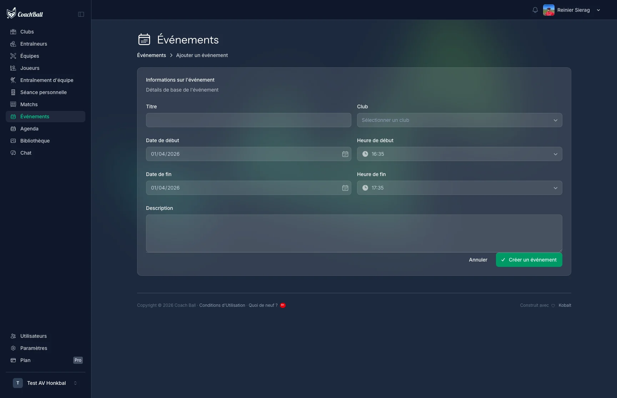Open Joueurs page
Screen dimensions: 617x398
click(x=45, y=68)
